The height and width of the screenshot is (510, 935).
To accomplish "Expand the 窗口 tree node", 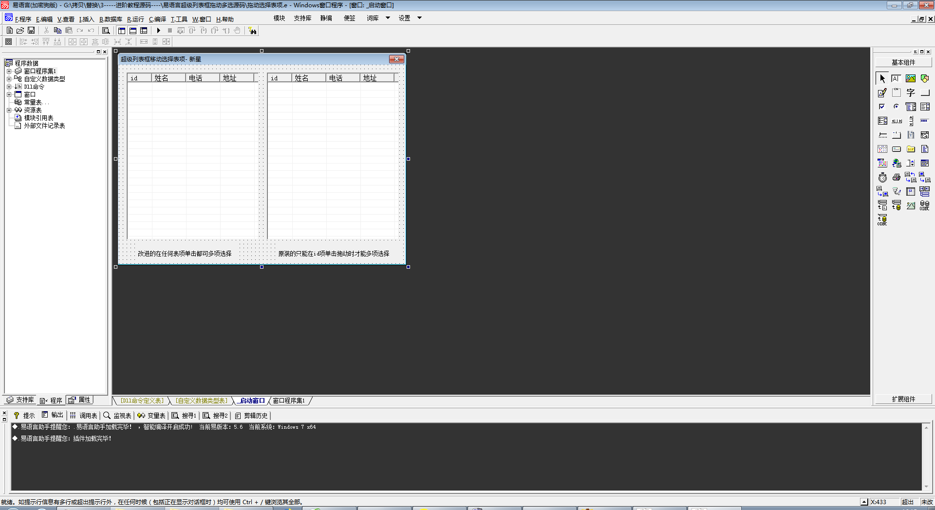I will coord(9,94).
